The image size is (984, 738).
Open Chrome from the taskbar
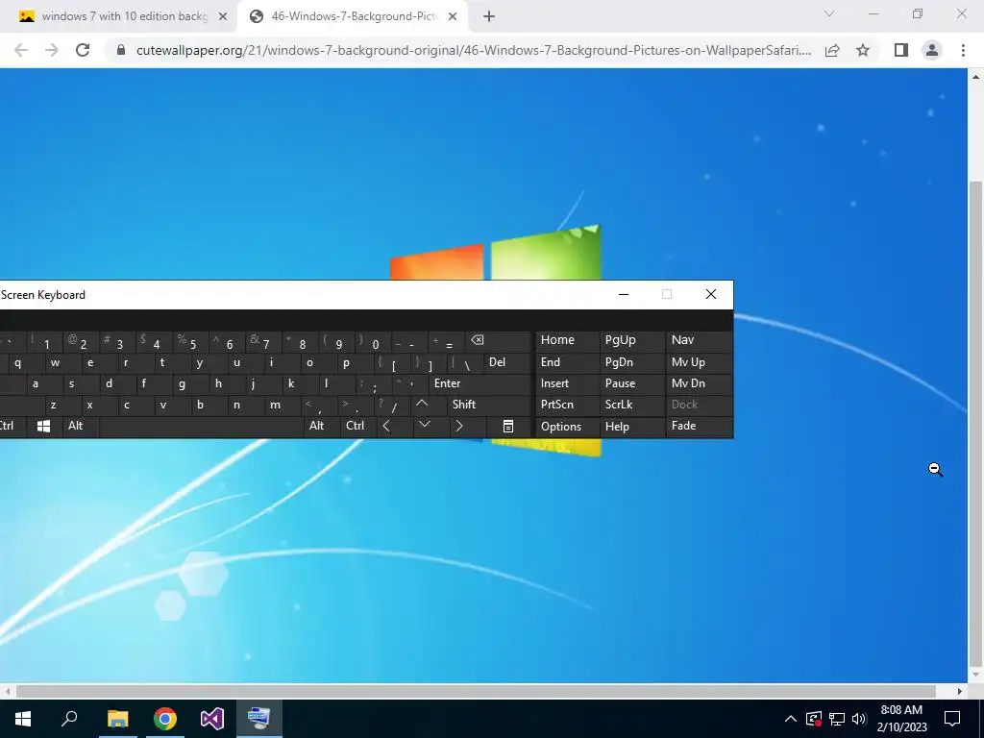(x=165, y=719)
